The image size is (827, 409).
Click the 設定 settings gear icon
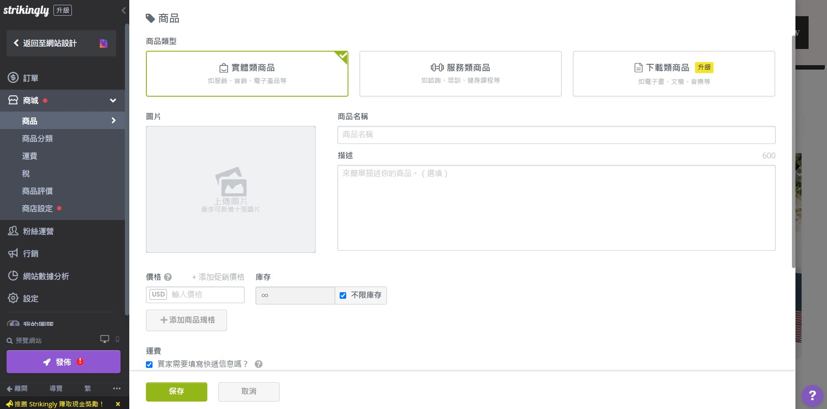[x=13, y=298]
